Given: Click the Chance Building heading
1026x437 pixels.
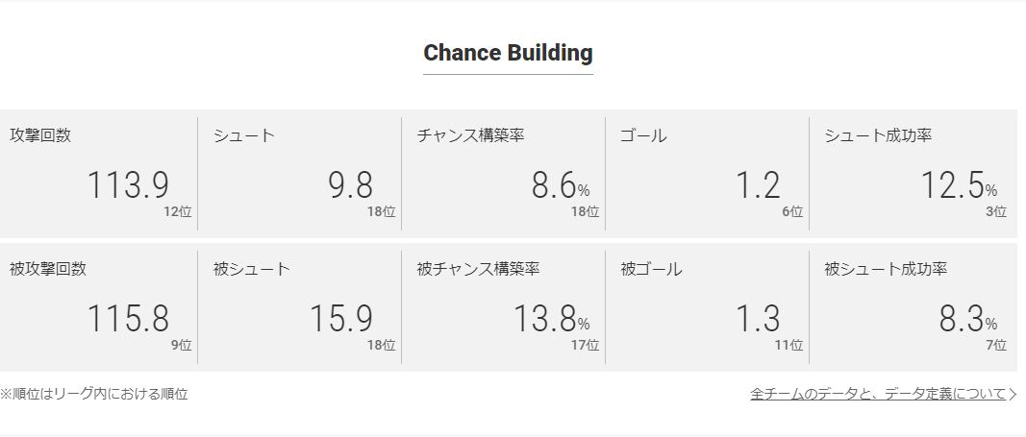Looking at the screenshot, I should click(x=508, y=52).
